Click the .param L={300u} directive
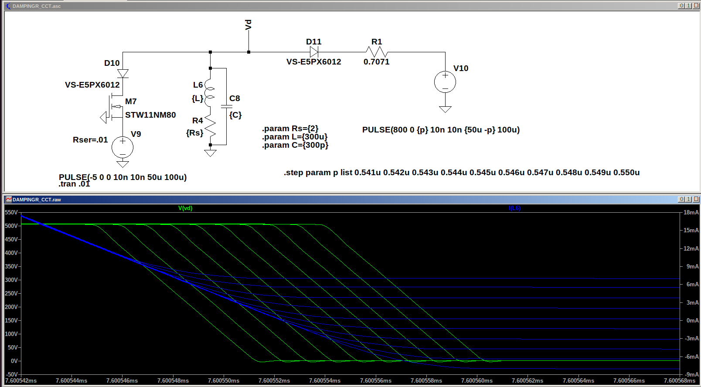Image resolution: width=701 pixels, height=387 pixels. tap(295, 137)
